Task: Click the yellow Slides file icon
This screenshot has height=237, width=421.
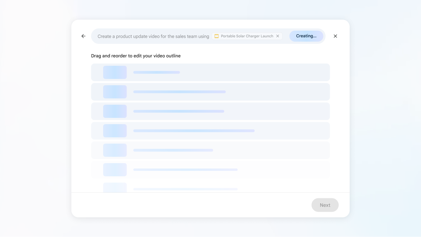Action: (217, 36)
